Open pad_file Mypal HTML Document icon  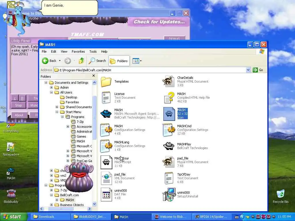[169, 162]
